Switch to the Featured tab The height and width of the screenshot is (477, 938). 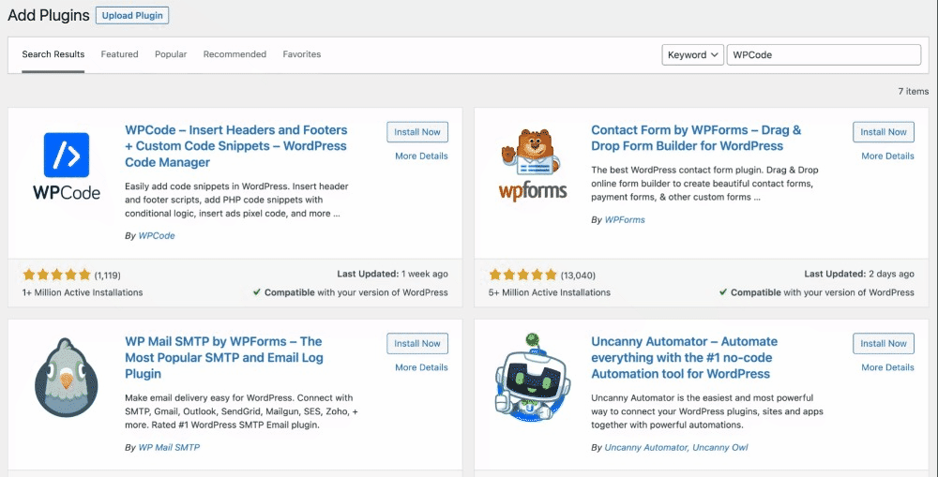click(119, 54)
